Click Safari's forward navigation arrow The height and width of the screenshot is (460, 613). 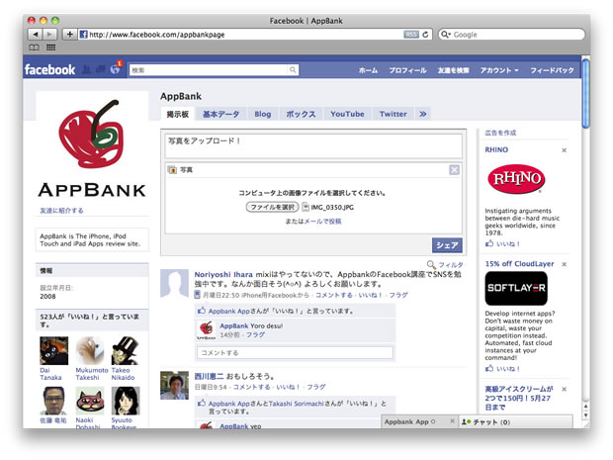click(x=49, y=35)
